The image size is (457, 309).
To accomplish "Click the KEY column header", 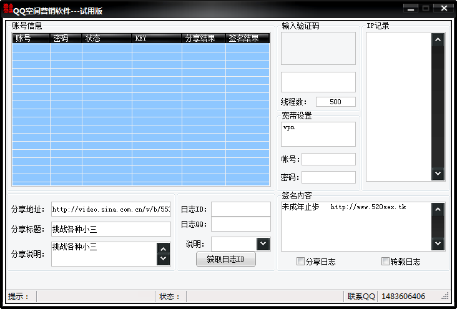I will tap(157, 38).
